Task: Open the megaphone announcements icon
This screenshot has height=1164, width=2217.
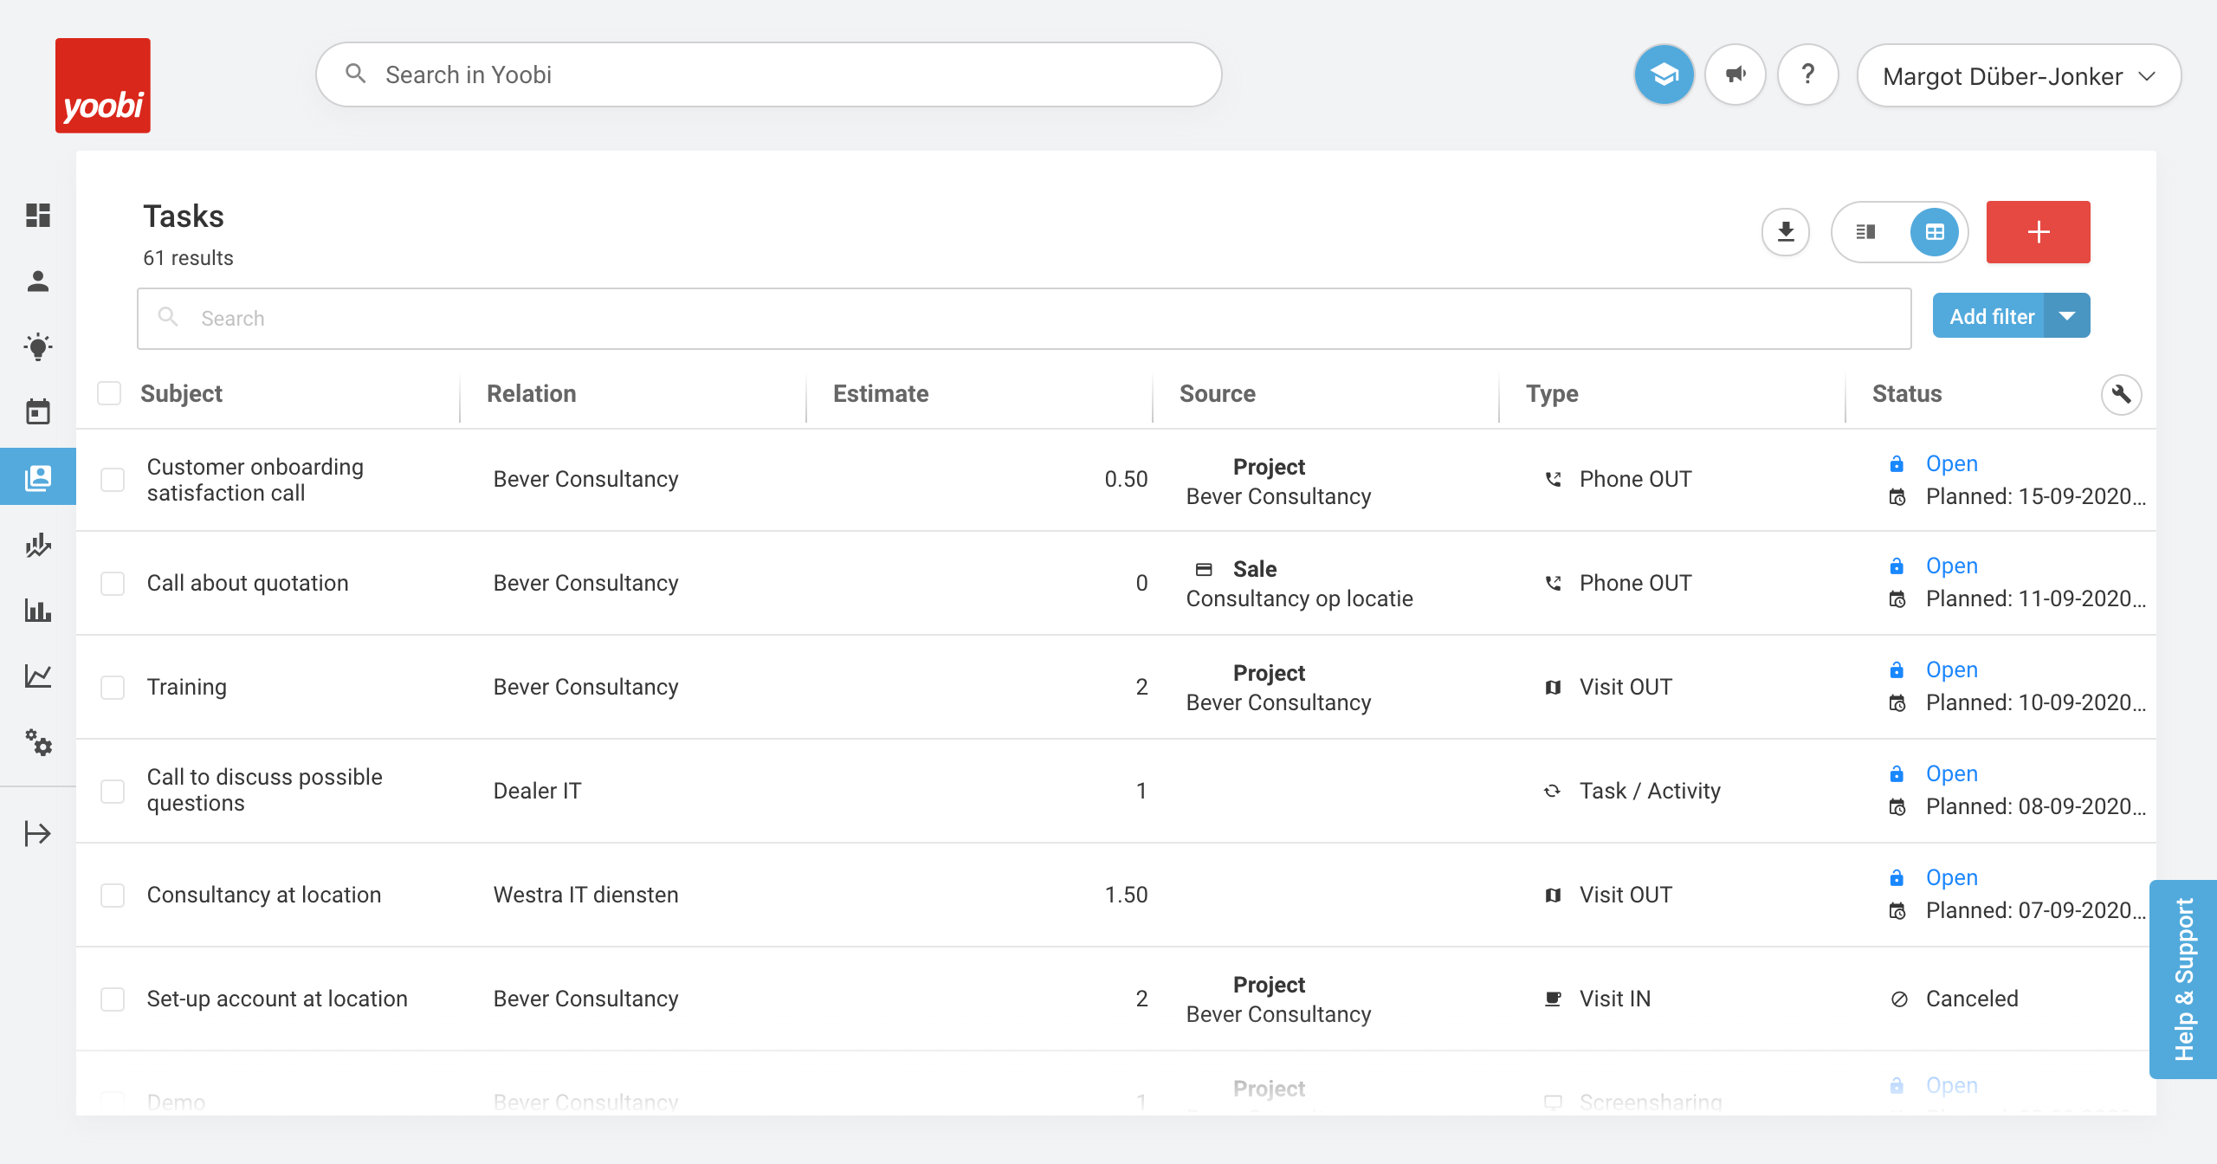Action: (1735, 75)
